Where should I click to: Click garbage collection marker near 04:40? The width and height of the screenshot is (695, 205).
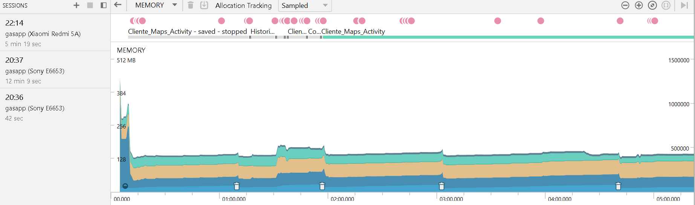pos(618,186)
